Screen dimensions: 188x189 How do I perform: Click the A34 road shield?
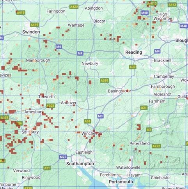click(x=87, y=121)
